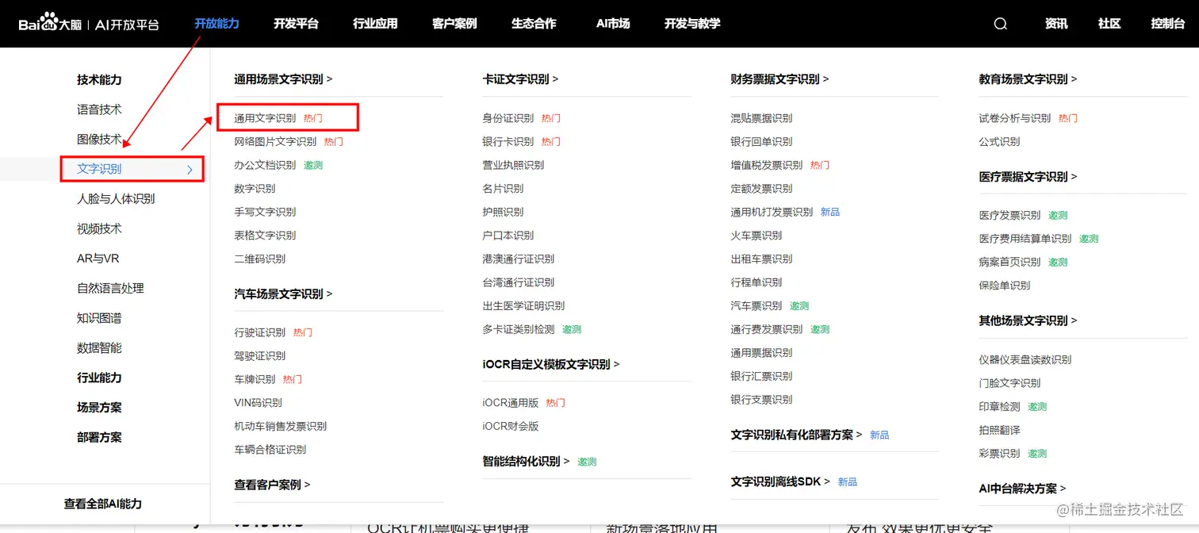Image resolution: width=1199 pixels, height=533 pixels.
Task: Open 表格文字识别 link
Action: pos(265,236)
